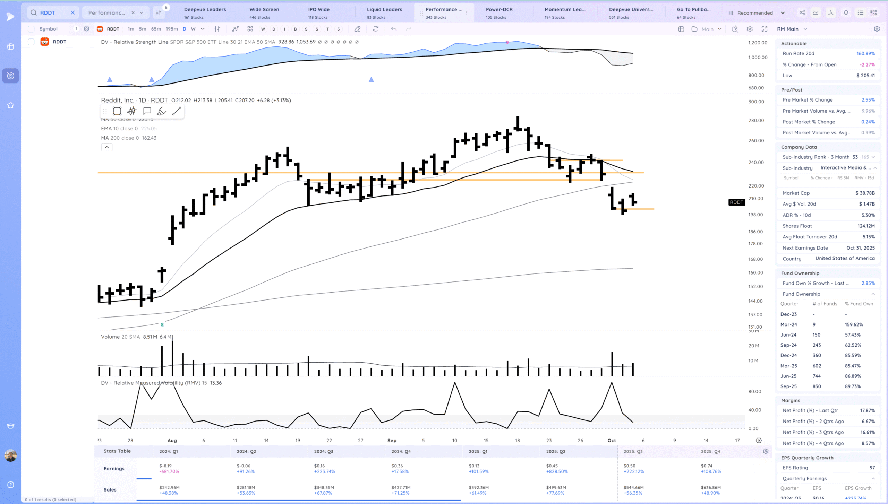Viewport: 888px width, 504px height.
Task: Select the trend line drawing tool
Action: (x=177, y=111)
